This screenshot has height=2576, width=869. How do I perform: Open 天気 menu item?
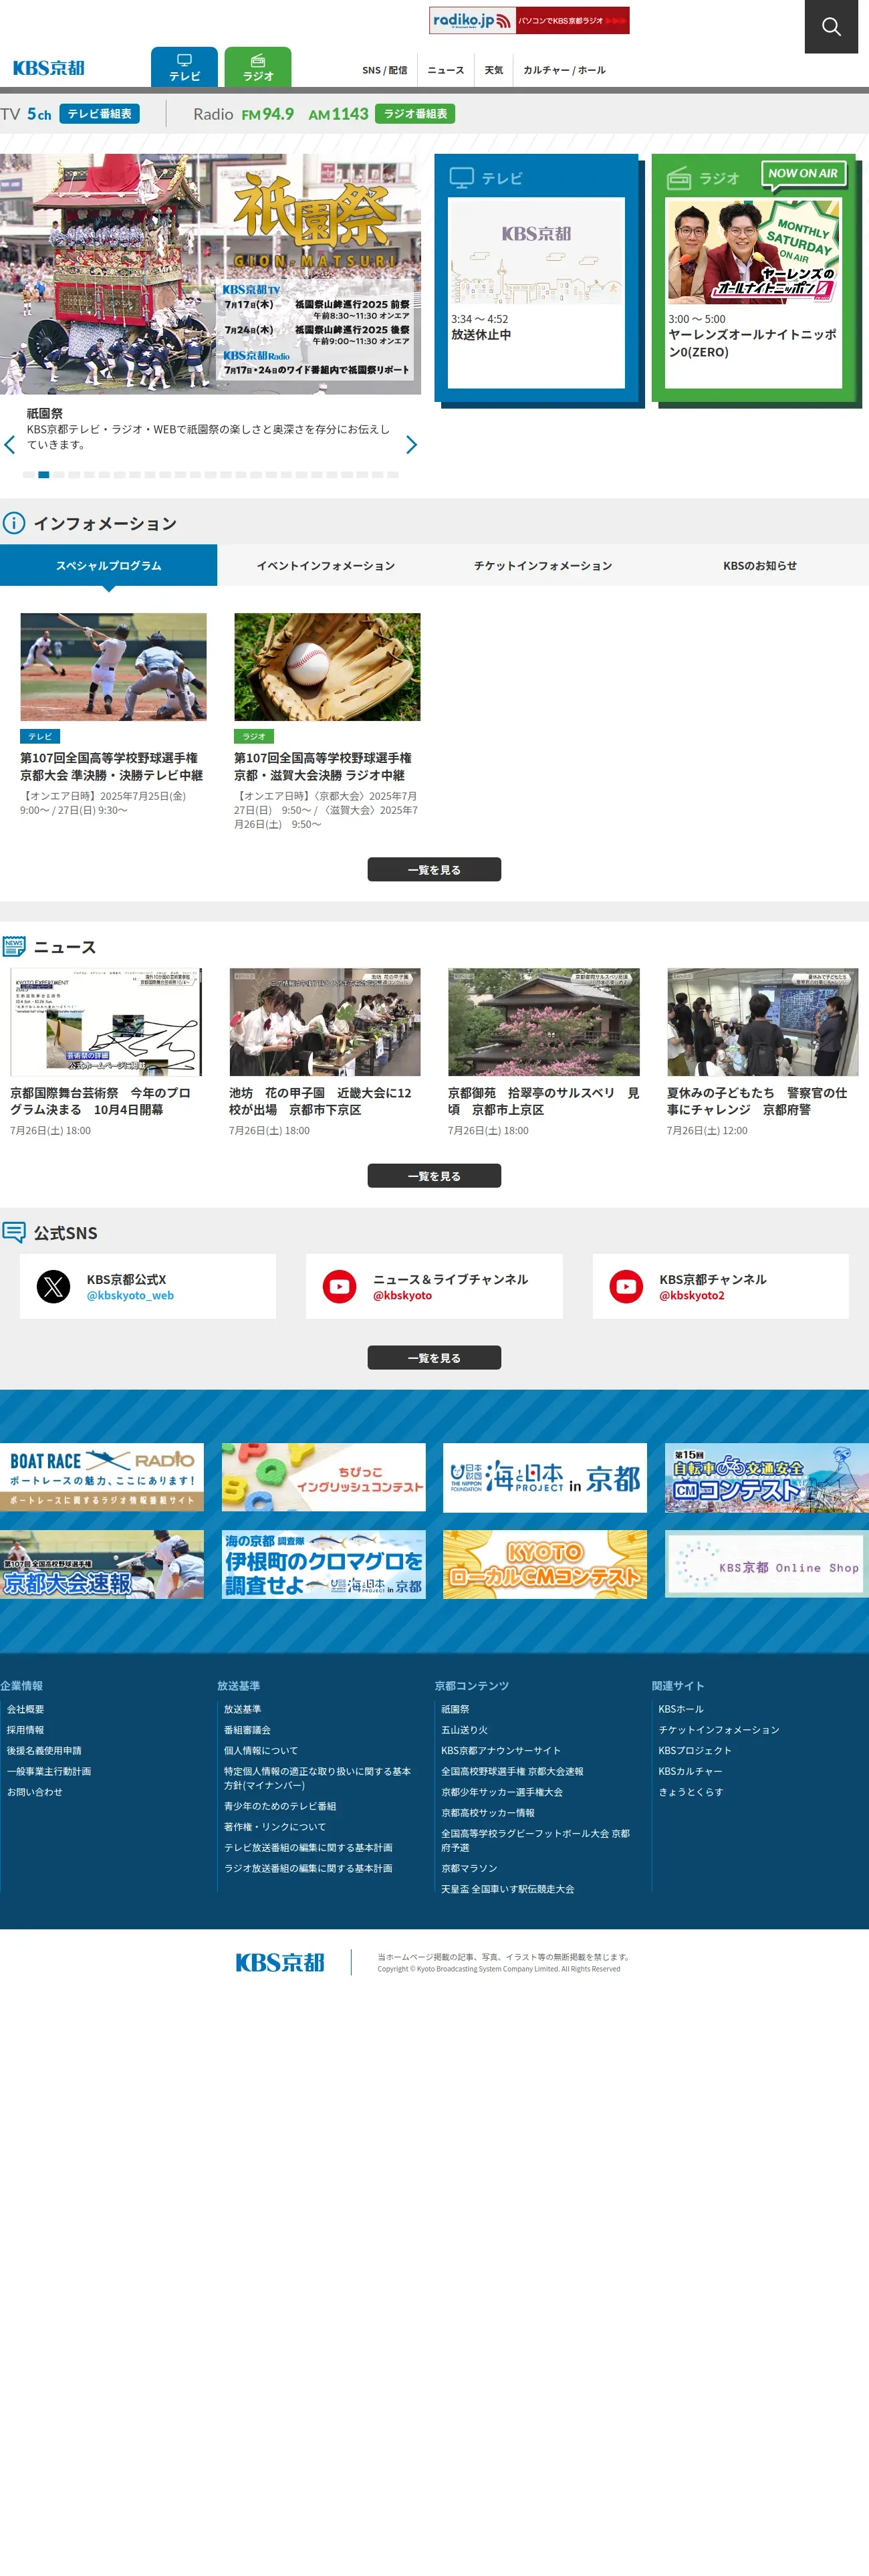click(493, 70)
